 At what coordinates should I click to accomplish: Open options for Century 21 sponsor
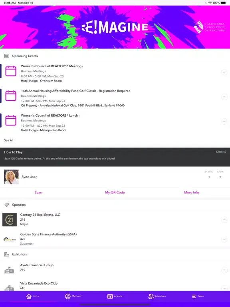pos(224,220)
